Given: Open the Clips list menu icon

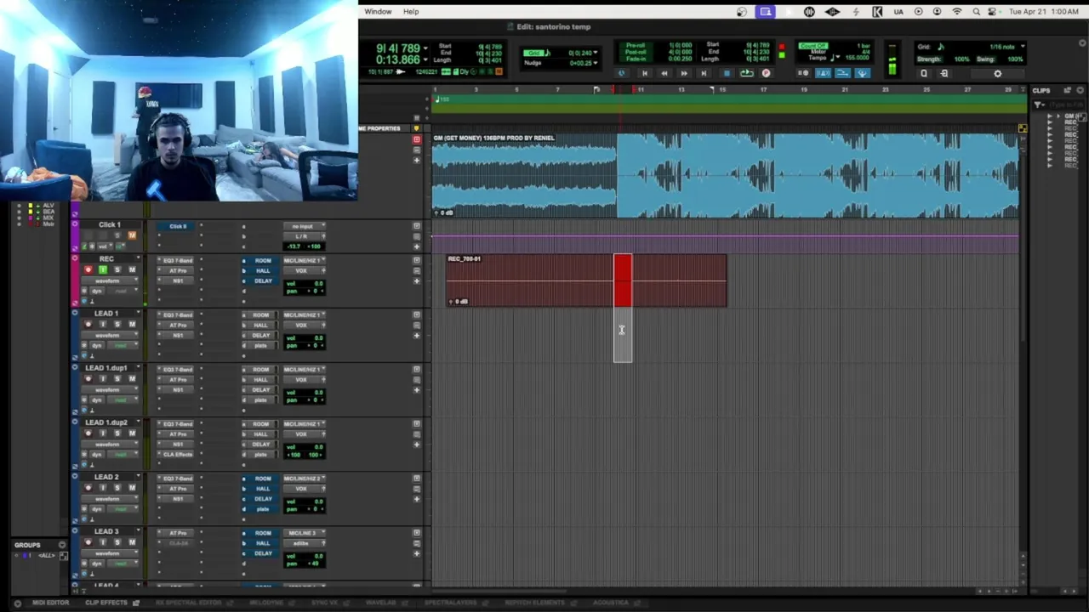Looking at the screenshot, I should click(1080, 90).
